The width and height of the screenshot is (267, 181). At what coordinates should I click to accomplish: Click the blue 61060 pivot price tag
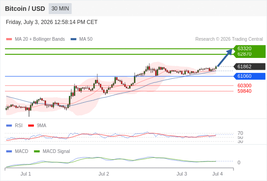pyautogui.click(x=249, y=76)
